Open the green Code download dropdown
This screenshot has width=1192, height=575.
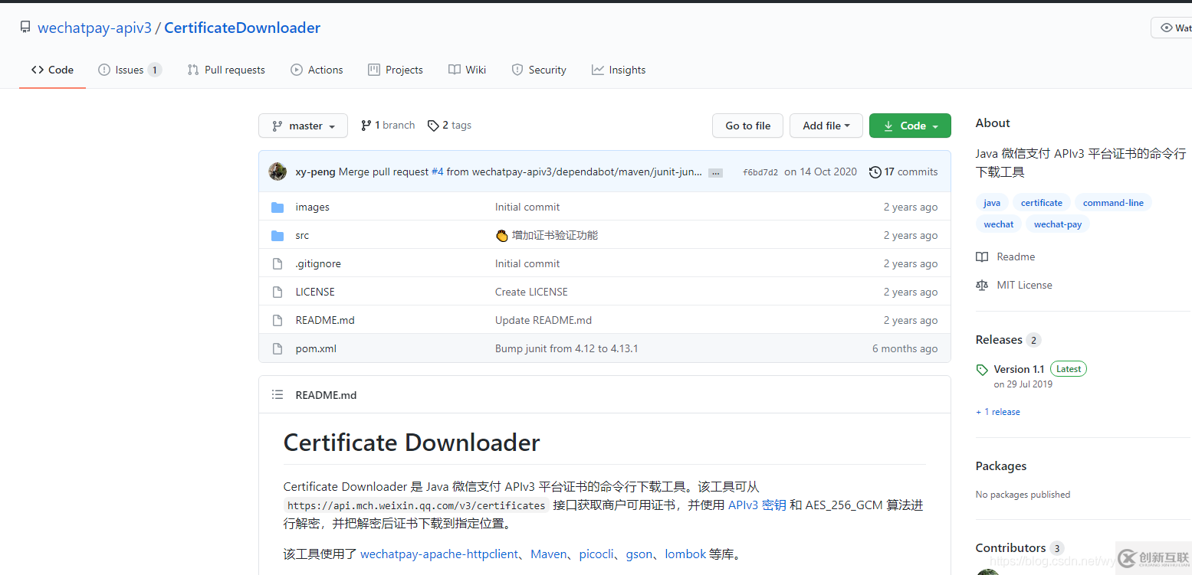pos(910,126)
